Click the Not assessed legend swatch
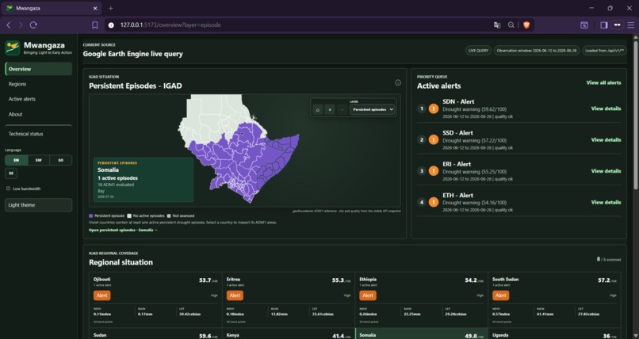The width and height of the screenshot is (639, 339). coord(169,216)
